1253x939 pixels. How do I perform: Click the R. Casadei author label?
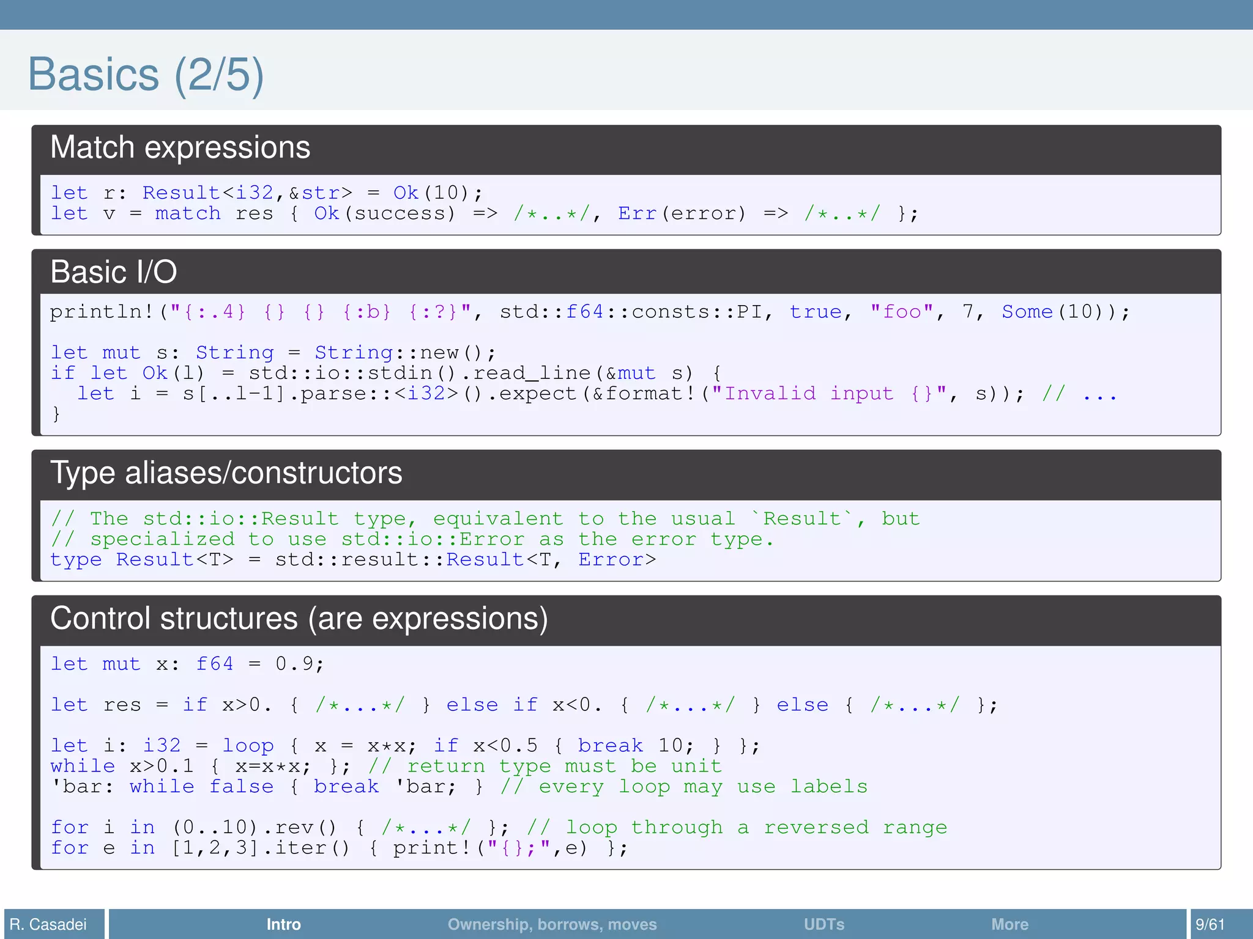pos(48,924)
